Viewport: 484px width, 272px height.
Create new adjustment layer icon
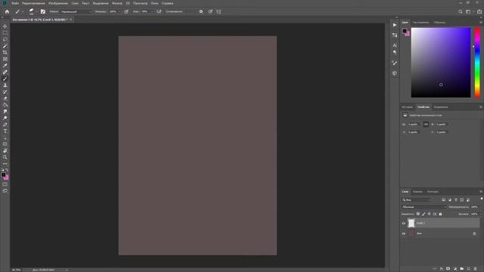[455, 269]
